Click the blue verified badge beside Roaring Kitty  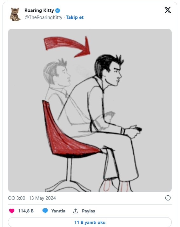click(58, 10)
